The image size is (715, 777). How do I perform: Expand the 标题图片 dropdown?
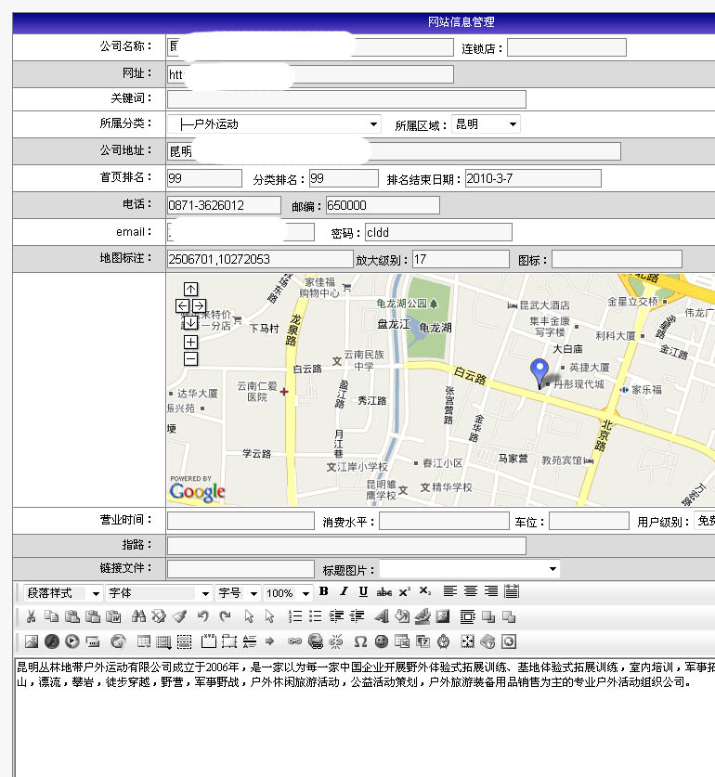point(470,569)
